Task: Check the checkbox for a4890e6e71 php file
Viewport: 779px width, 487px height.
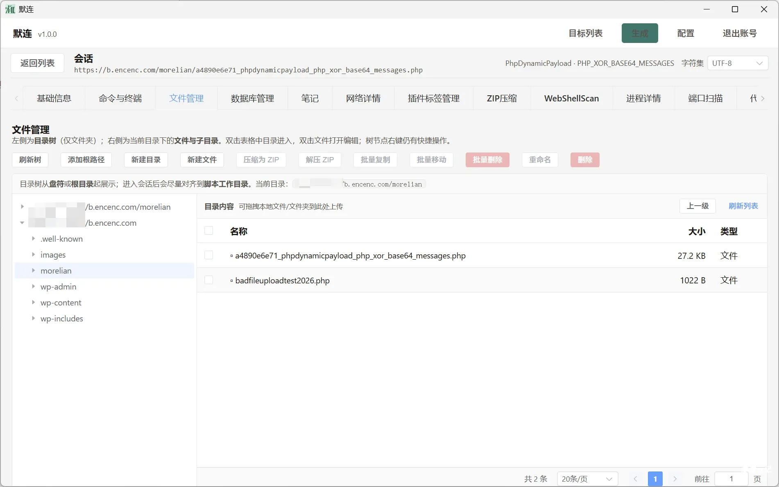Action: pos(209,255)
